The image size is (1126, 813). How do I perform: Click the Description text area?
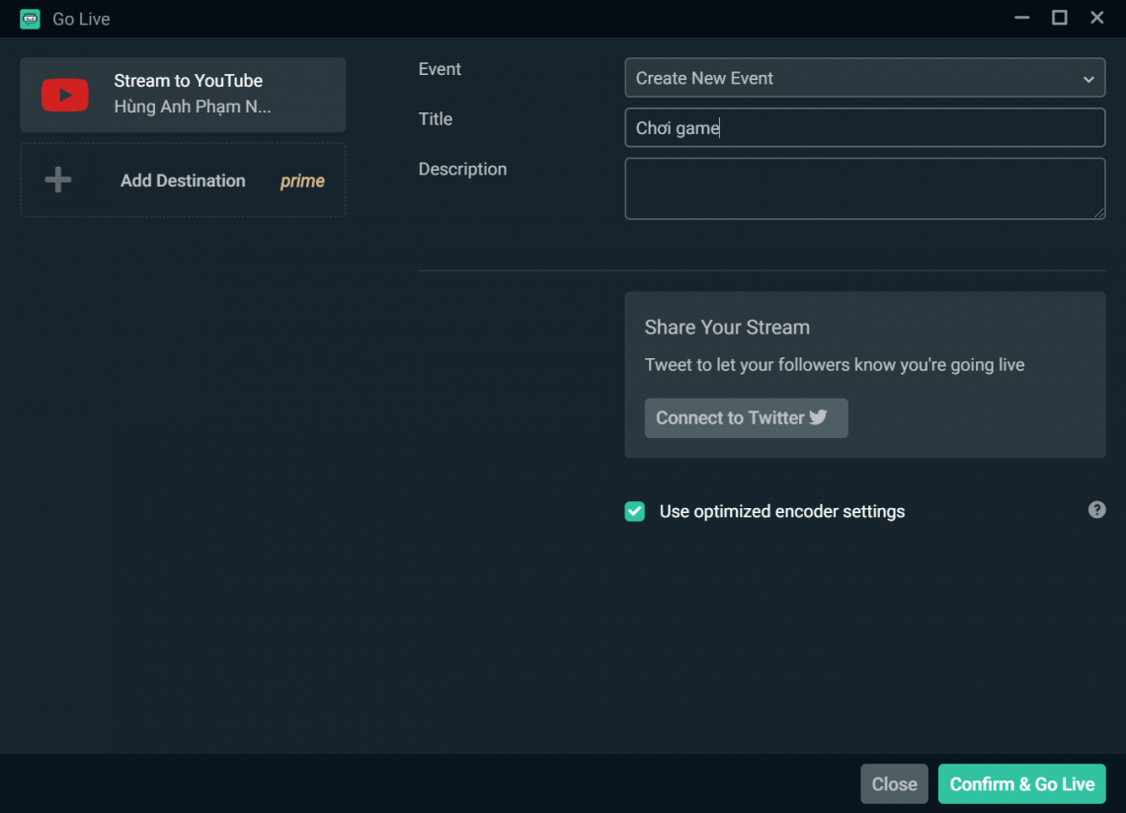(x=864, y=188)
